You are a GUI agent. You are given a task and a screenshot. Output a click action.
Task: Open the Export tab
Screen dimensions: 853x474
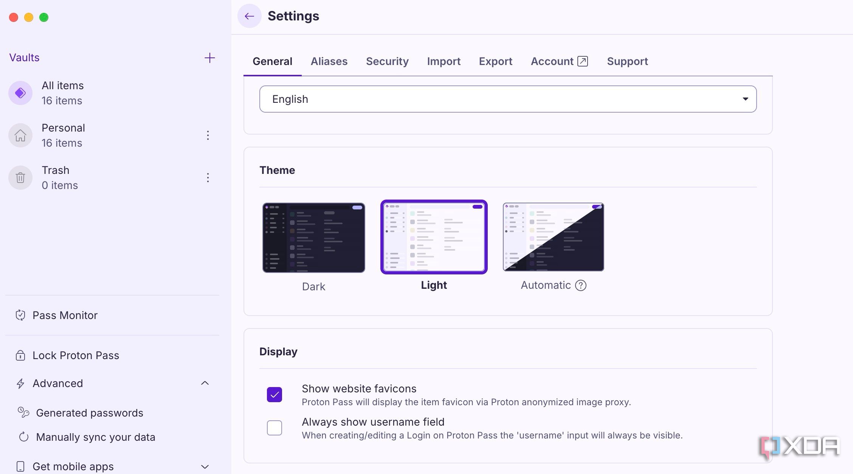pyautogui.click(x=495, y=61)
